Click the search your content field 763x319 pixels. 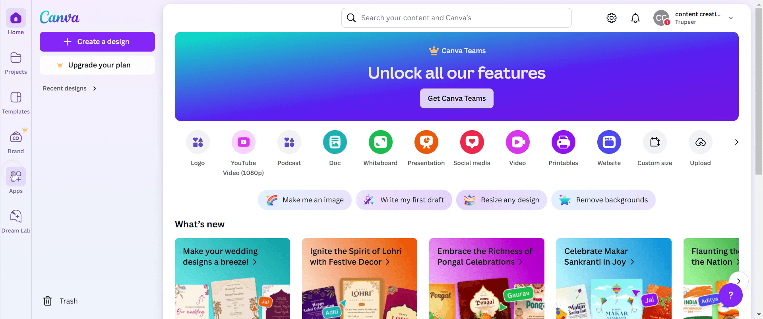(456, 18)
